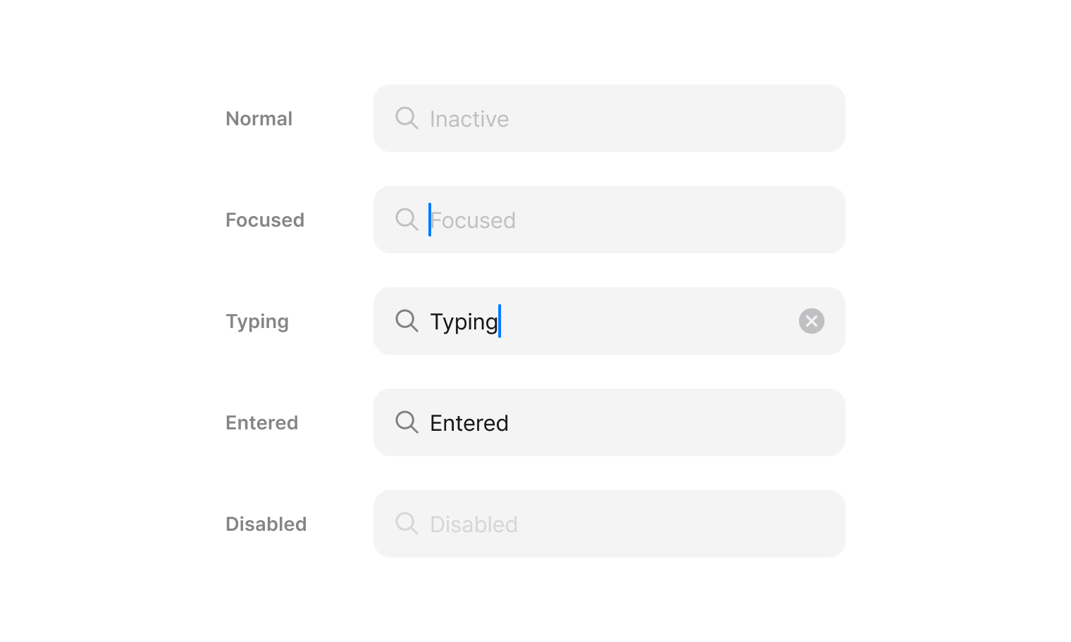
Task: Click the magnifier icon in the Entered field
Action: pyautogui.click(x=407, y=422)
